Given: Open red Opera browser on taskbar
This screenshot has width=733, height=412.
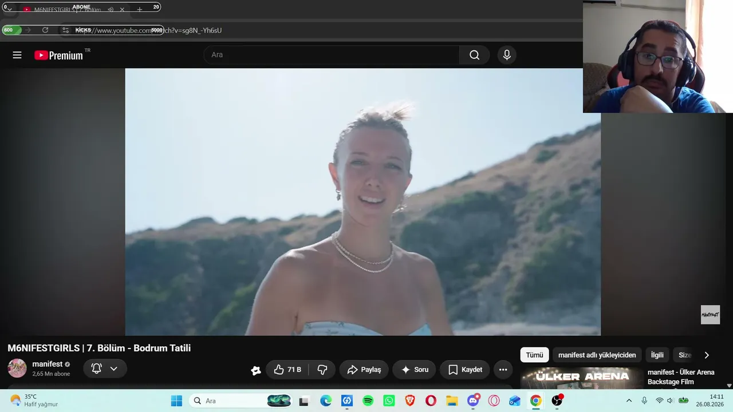Looking at the screenshot, I should point(431,401).
